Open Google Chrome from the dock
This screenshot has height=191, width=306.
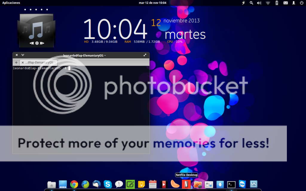(x=74, y=184)
